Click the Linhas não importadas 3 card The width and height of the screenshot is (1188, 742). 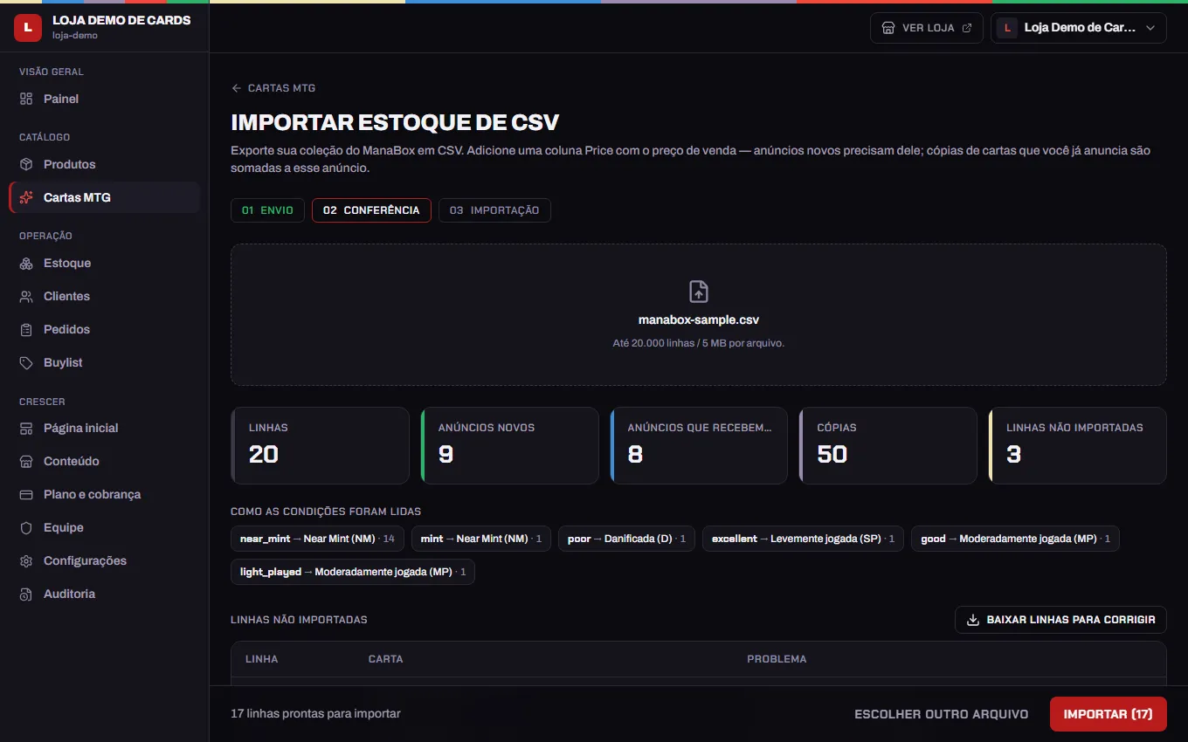pyautogui.click(x=1077, y=445)
